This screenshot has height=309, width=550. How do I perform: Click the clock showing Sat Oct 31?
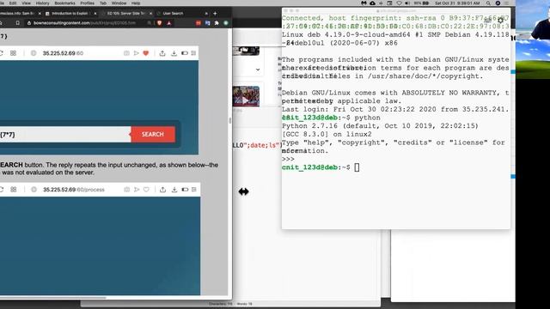coord(457,3)
